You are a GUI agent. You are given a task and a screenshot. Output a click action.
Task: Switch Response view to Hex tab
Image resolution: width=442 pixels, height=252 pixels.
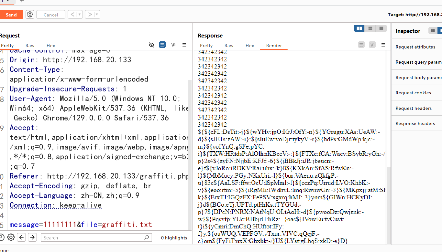(250, 46)
